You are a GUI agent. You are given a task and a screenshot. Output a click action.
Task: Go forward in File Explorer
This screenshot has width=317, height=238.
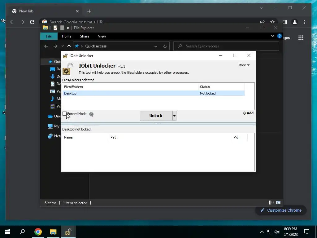[55, 46]
